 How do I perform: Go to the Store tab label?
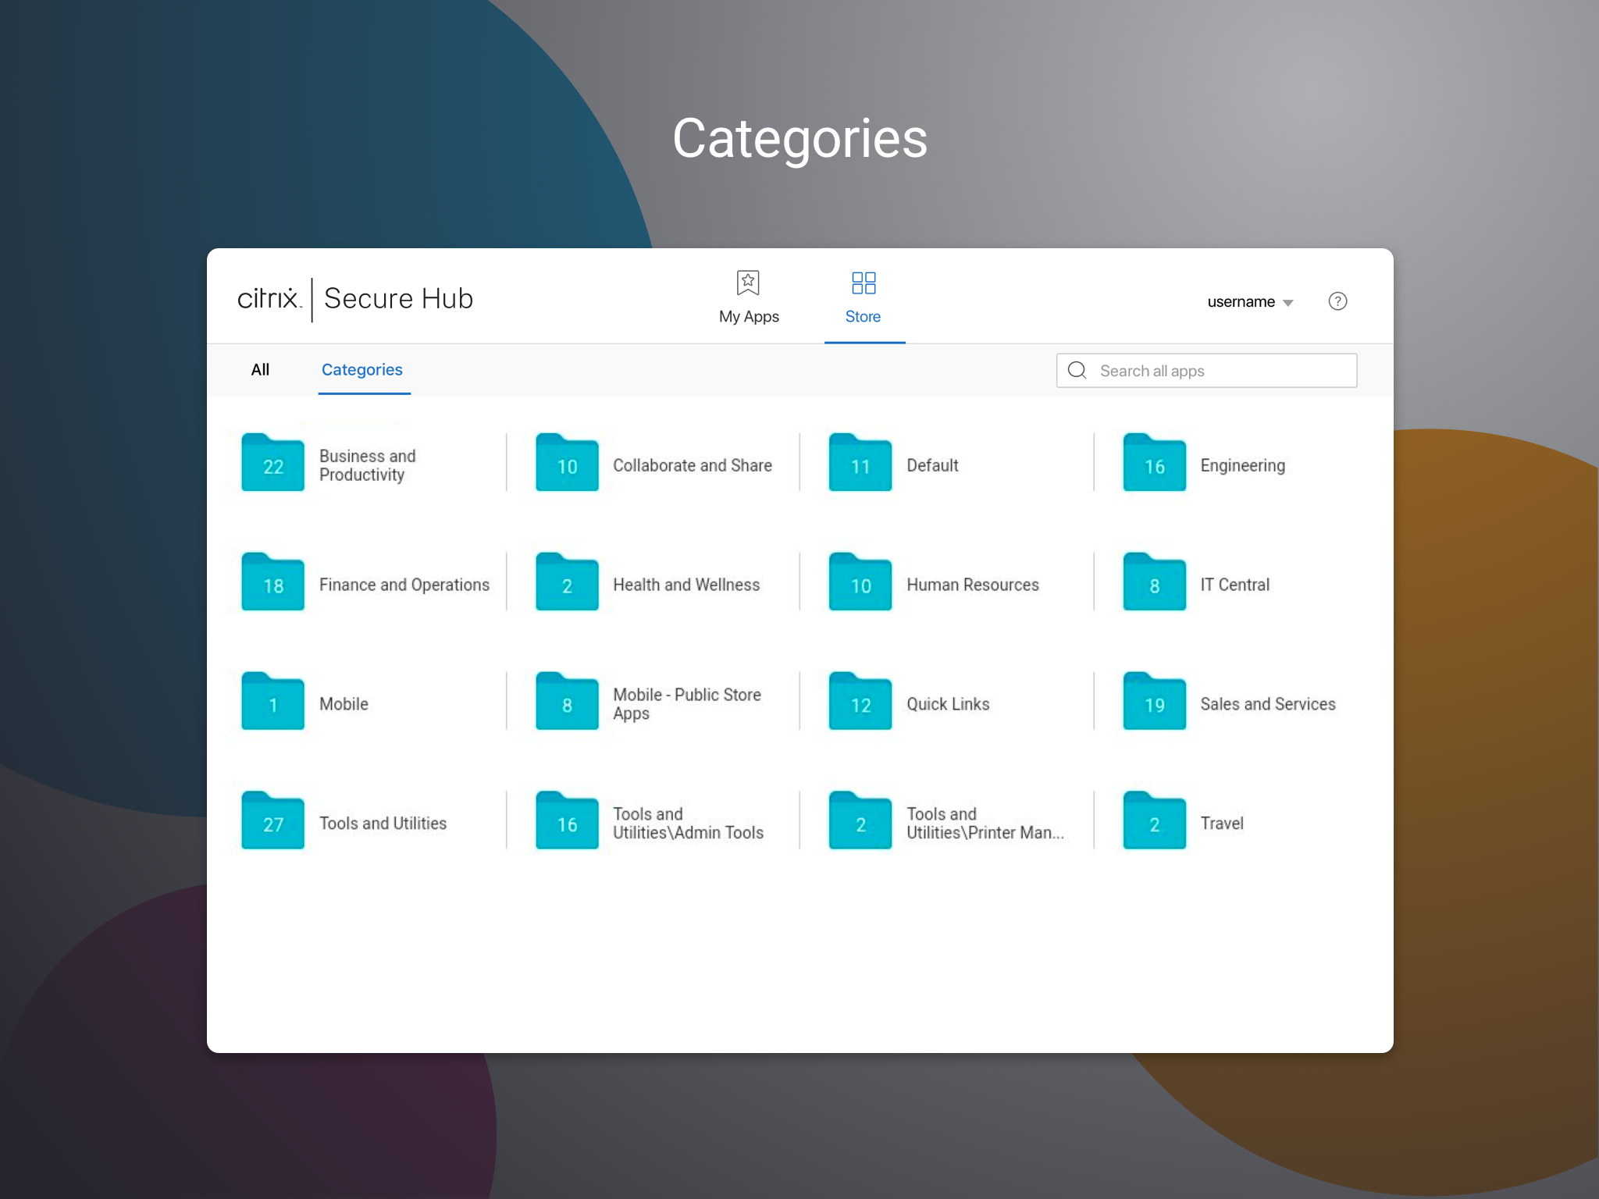point(863,317)
